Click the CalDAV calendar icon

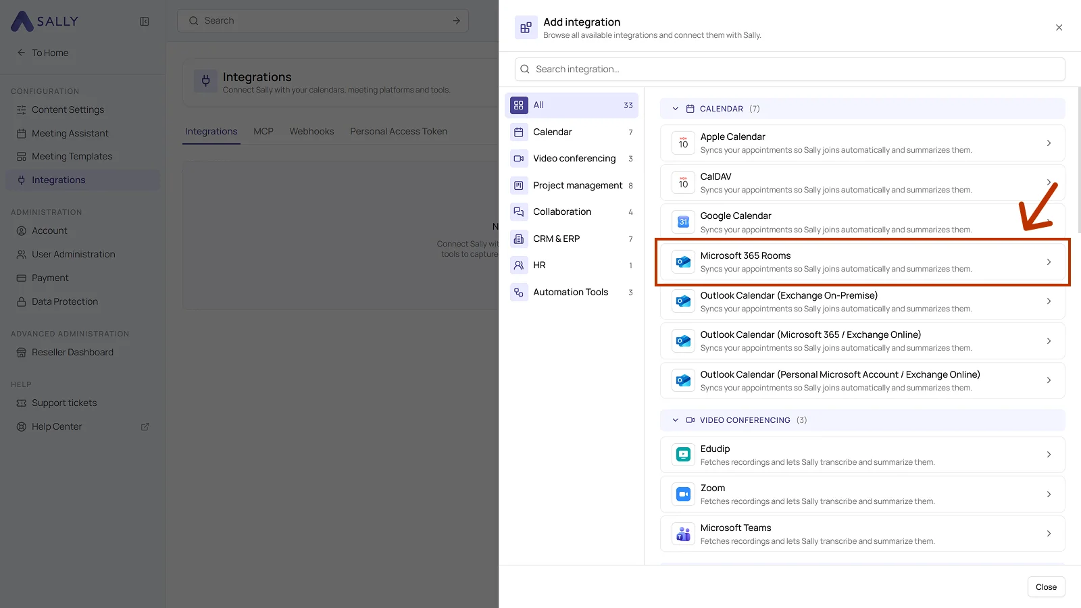click(683, 182)
